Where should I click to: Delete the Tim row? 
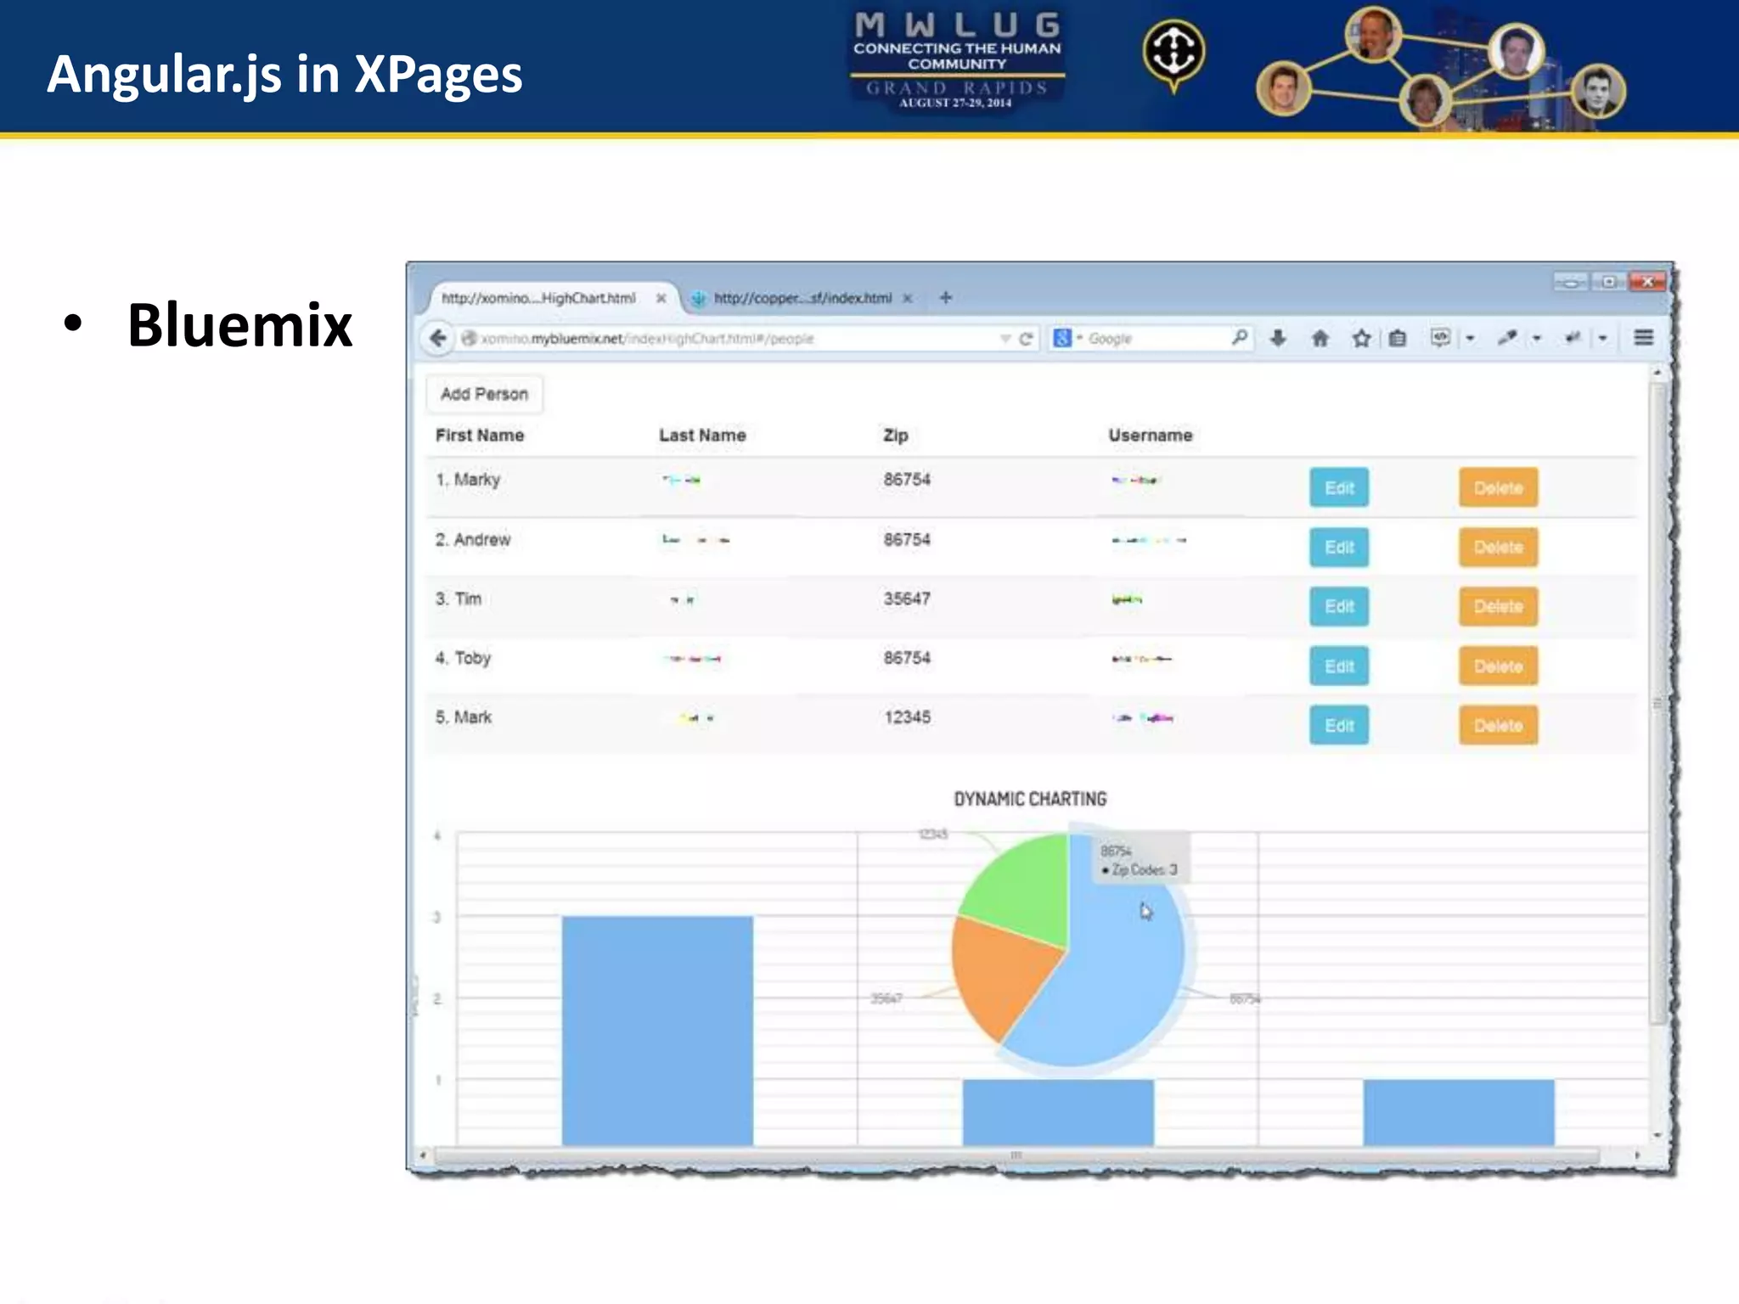pyautogui.click(x=1498, y=606)
